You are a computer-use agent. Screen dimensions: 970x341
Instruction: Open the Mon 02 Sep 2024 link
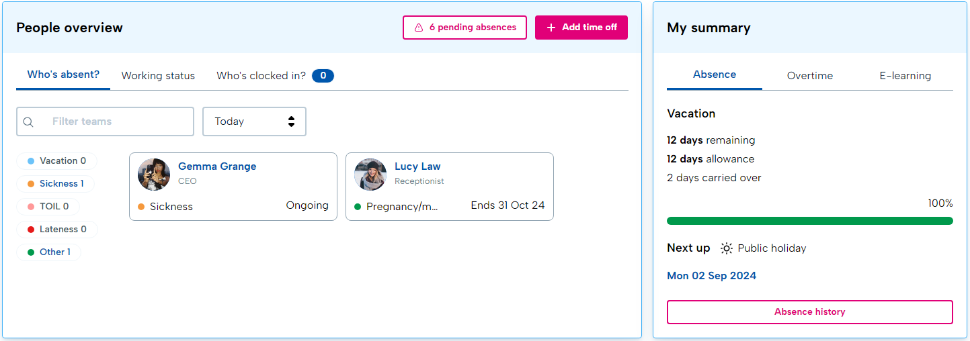click(711, 276)
